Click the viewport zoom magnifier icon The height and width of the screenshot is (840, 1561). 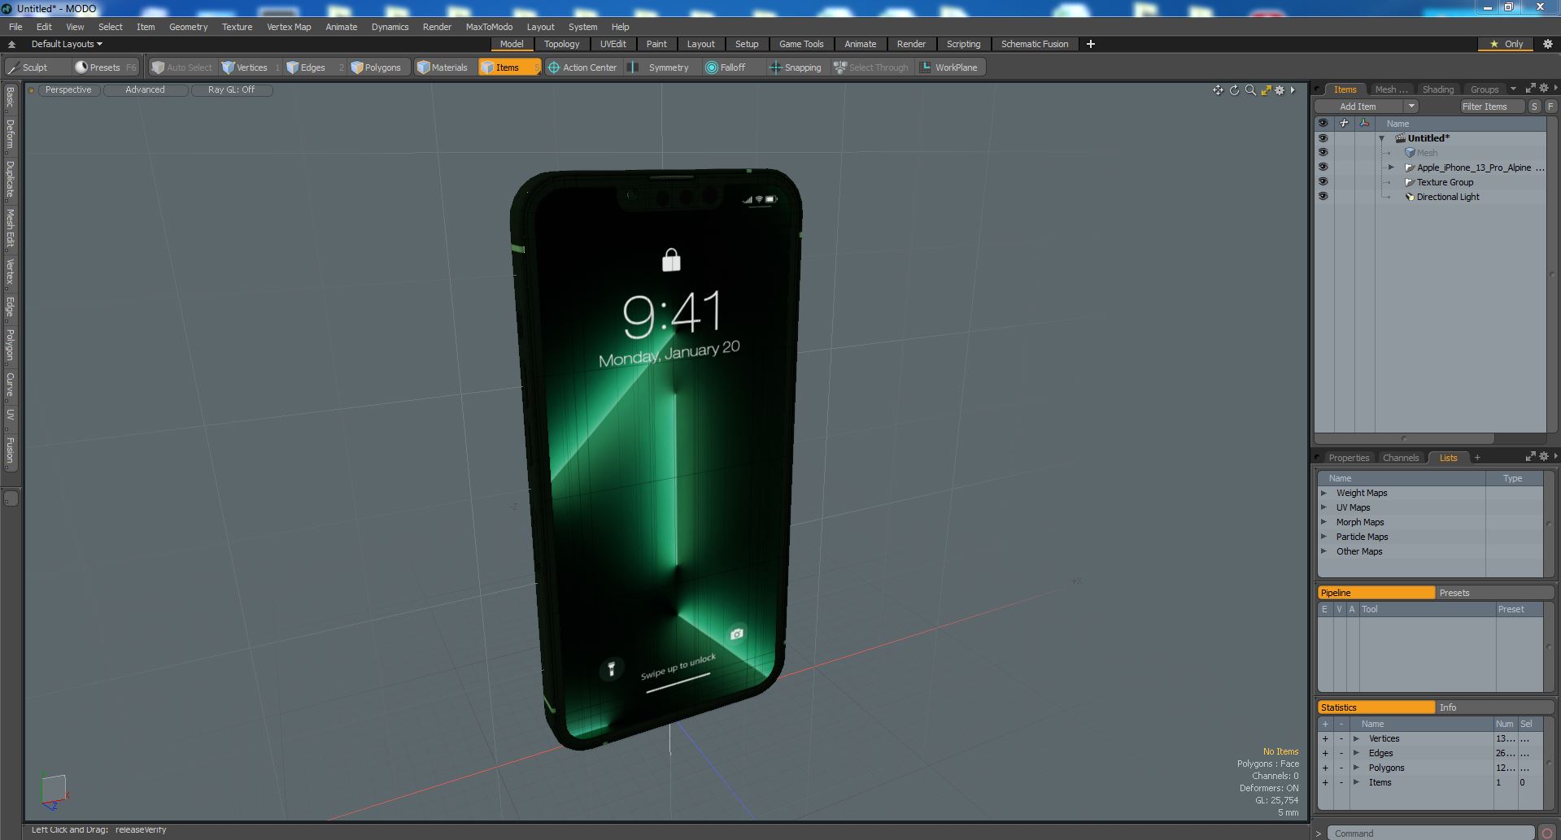pos(1250,90)
